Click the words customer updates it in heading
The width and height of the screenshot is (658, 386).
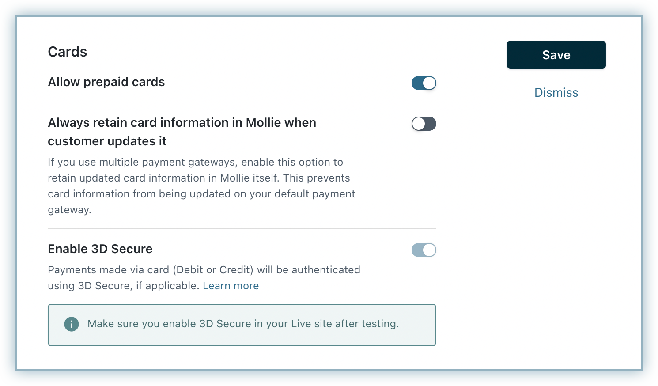point(107,141)
